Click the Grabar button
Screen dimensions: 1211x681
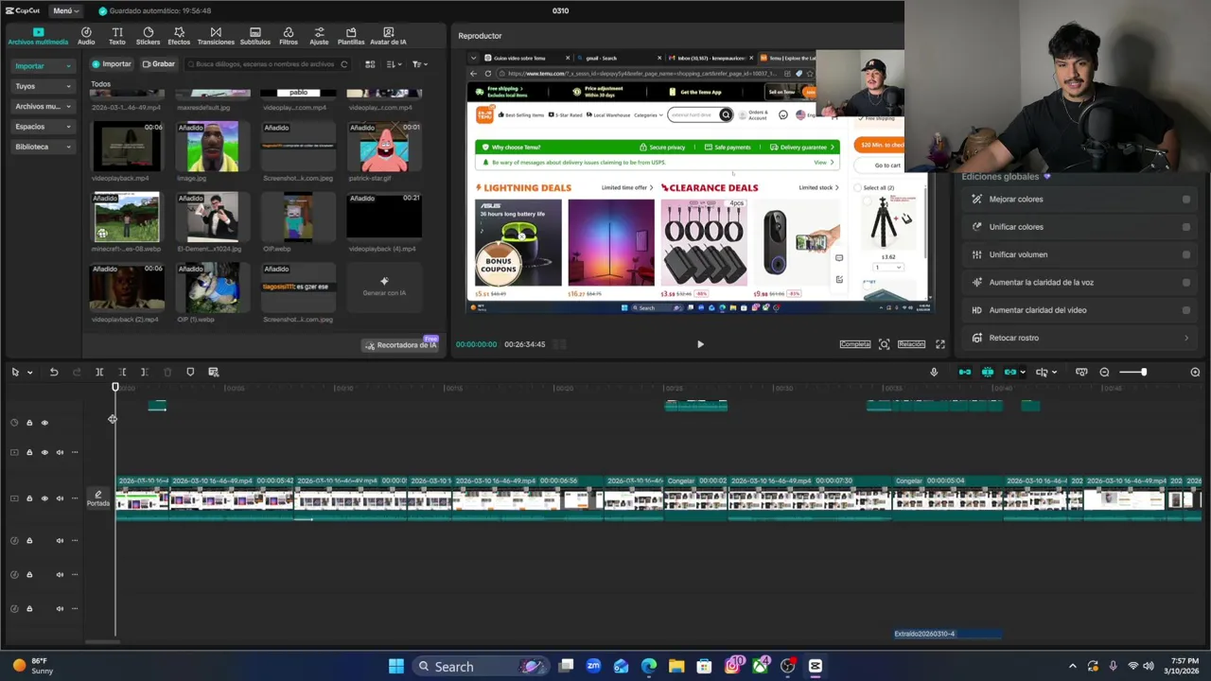click(158, 64)
